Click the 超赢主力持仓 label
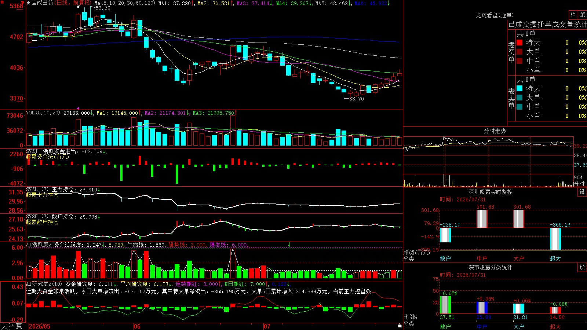This screenshot has width=587, height=330. click(42, 195)
